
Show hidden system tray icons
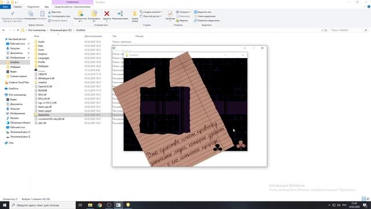click(x=329, y=205)
